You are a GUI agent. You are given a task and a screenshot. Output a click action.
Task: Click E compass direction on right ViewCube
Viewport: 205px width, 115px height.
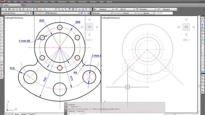pos(193,27)
